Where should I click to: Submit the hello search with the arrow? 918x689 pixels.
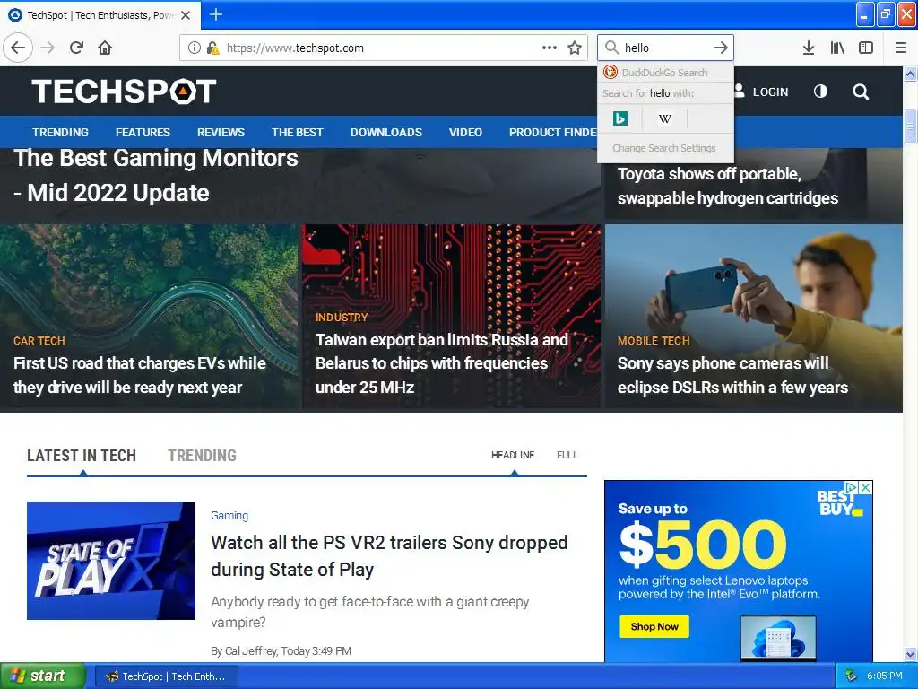[x=721, y=48]
